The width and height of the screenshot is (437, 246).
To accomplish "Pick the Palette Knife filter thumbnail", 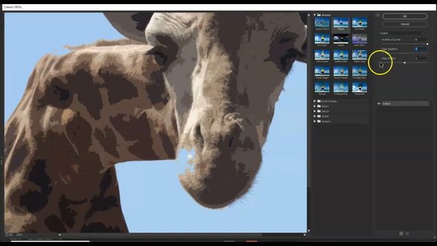I will point(341,55).
